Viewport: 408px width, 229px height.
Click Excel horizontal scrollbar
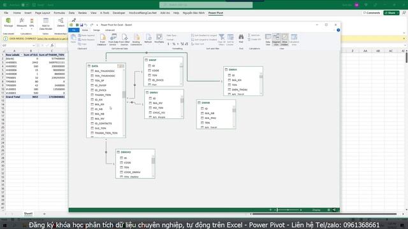click(x=324, y=214)
